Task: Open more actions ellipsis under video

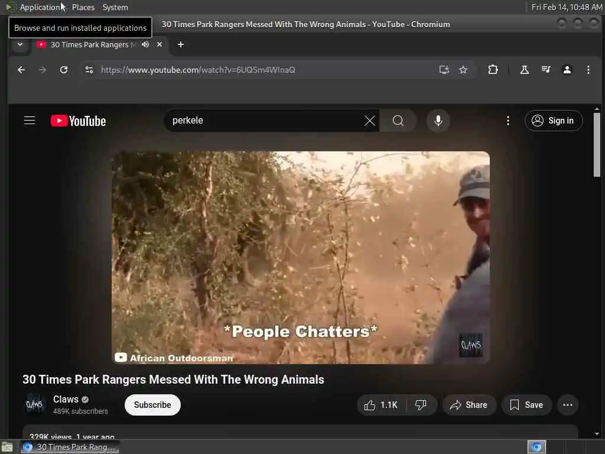Action: point(568,405)
